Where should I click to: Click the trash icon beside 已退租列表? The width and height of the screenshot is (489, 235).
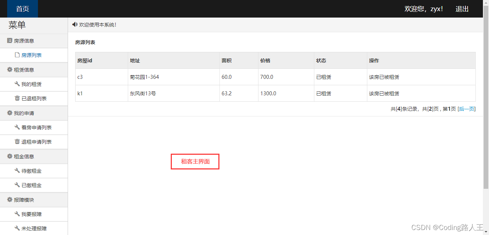17,98
